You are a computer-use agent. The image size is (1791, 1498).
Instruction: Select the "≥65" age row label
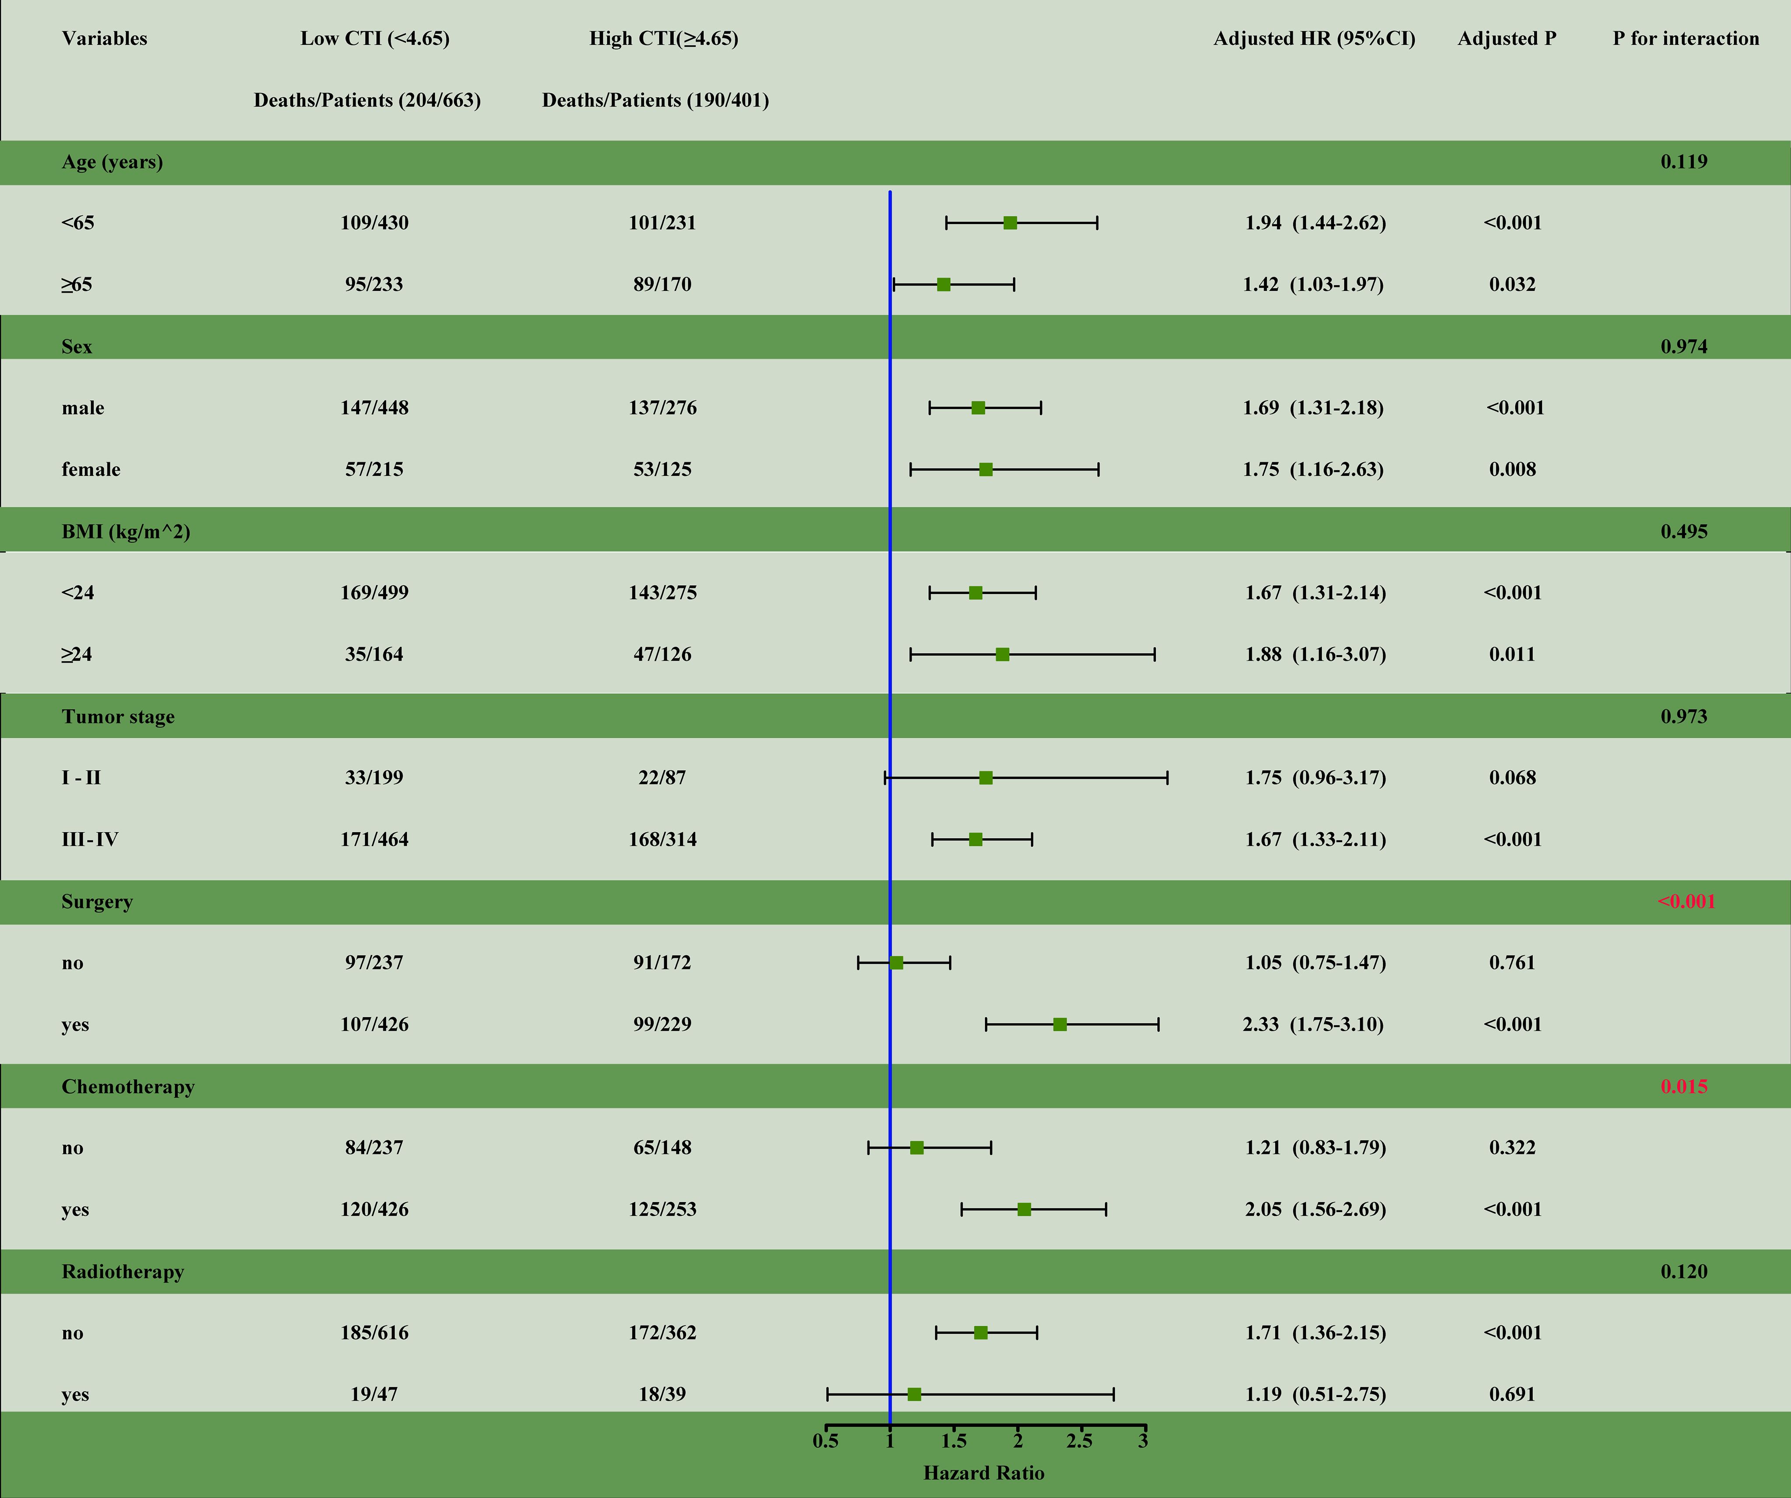coord(77,285)
